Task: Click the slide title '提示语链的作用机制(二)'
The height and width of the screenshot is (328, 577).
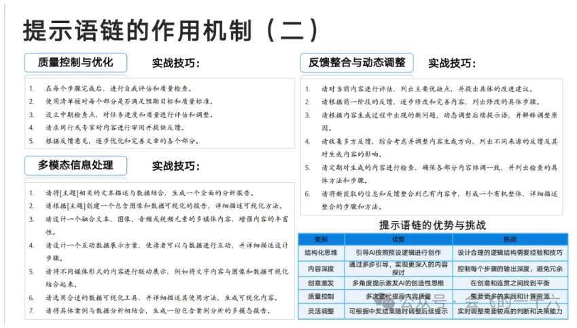Action: (x=171, y=30)
